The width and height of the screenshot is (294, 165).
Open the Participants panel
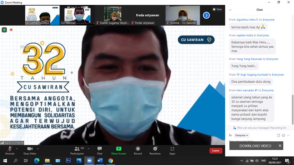click(x=77, y=151)
